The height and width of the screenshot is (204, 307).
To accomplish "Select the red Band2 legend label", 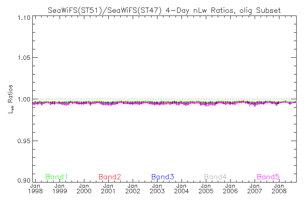I will pyautogui.click(x=110, y=177).
